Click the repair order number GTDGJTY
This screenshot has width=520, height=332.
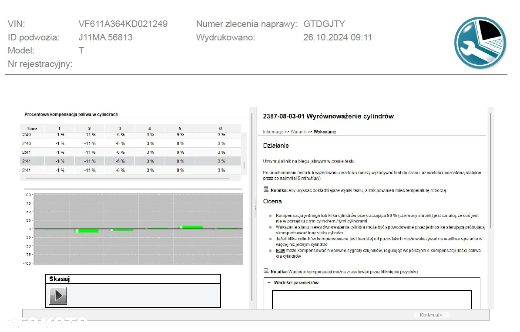(x=324, y=24)
